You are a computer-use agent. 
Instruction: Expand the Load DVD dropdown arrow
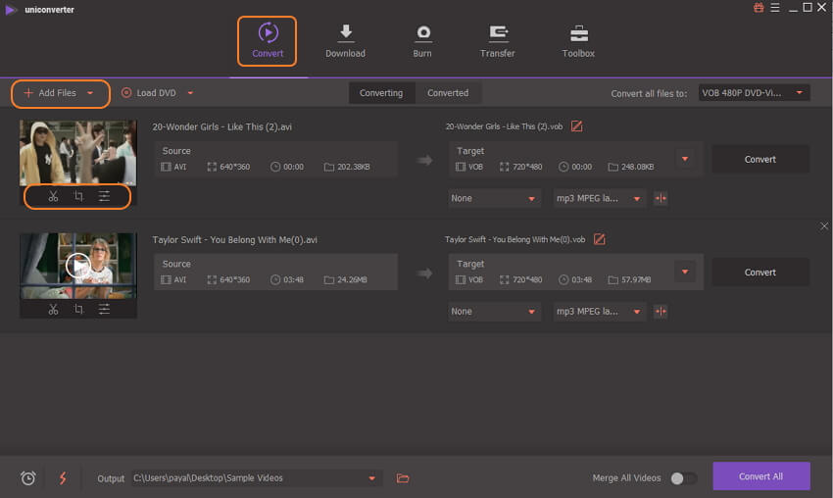tap(190, 93)
